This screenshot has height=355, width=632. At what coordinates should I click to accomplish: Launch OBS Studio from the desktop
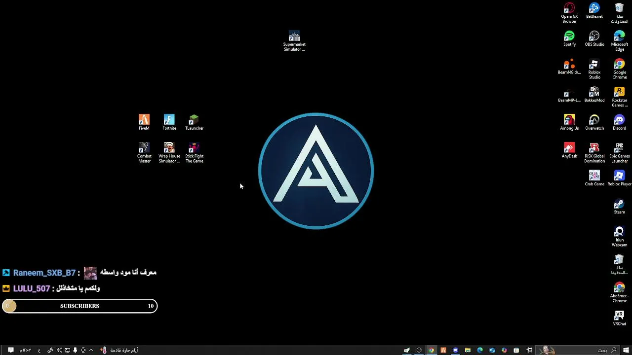point(594,39)
